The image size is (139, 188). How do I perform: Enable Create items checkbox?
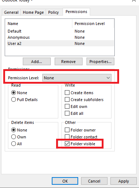(x=67, y=93)
